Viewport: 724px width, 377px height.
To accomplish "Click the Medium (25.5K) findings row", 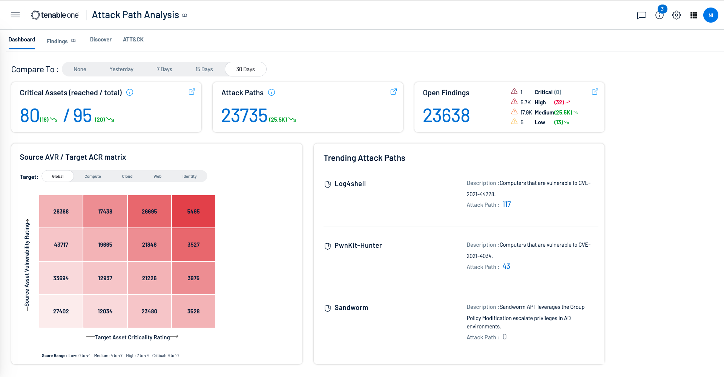I will coord(545,112).
